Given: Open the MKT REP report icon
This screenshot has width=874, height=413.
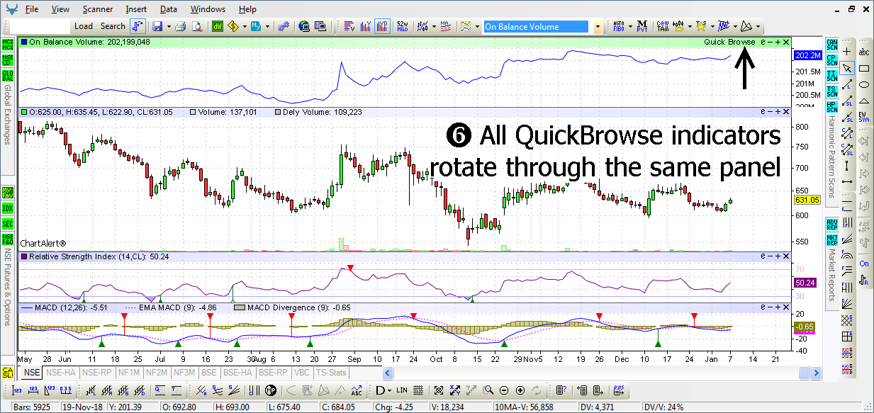Looking at the screenshot, I should tap(832, 239).
